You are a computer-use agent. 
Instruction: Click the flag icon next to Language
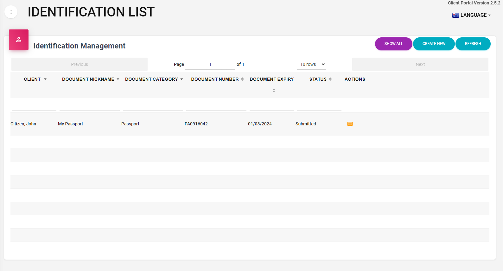coord(455,15)
